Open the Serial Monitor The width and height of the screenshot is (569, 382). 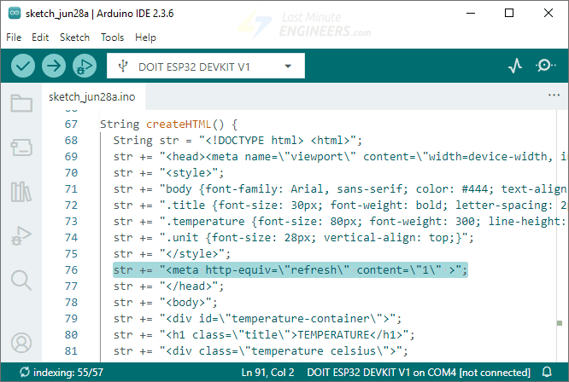544,66
